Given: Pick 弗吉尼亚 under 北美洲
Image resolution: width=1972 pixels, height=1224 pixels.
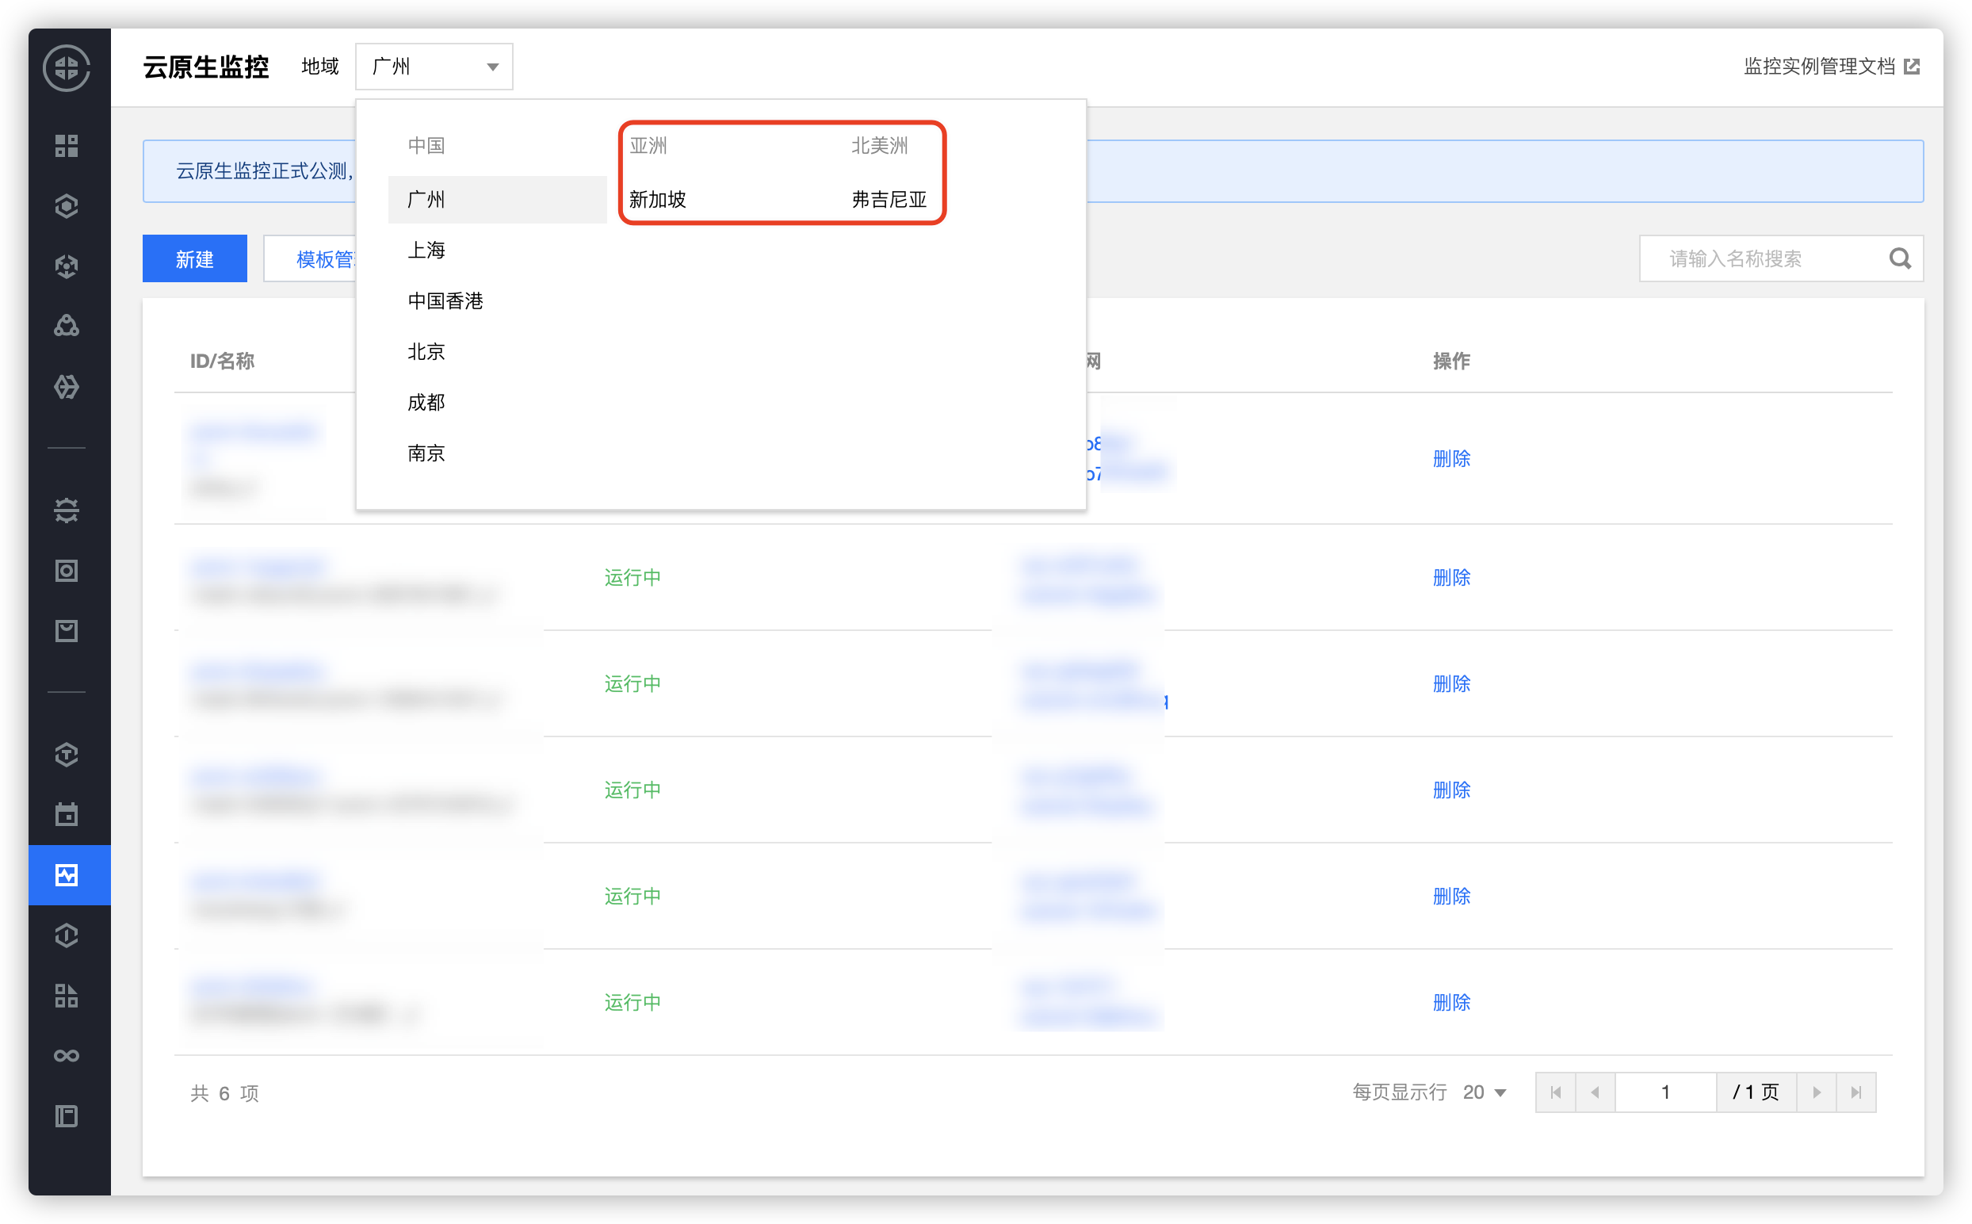Looking at the screenshot, I should click(889, 199).
